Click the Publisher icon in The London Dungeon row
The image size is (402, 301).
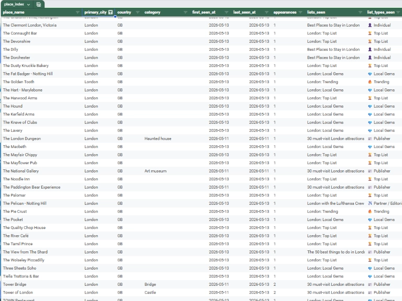pyautogui.click(x=370, y=138)
